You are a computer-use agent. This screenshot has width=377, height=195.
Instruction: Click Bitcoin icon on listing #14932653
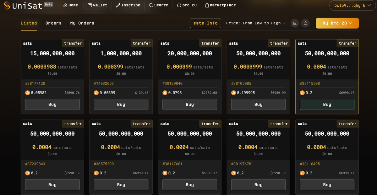pyautogui.click(x=96, y=93)
